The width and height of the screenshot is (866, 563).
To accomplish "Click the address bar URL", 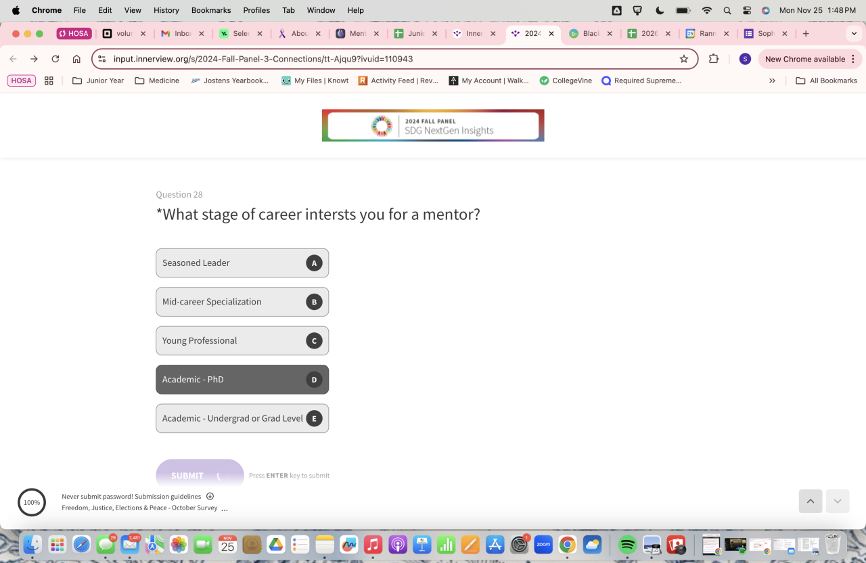I will [x=263, y=59].
